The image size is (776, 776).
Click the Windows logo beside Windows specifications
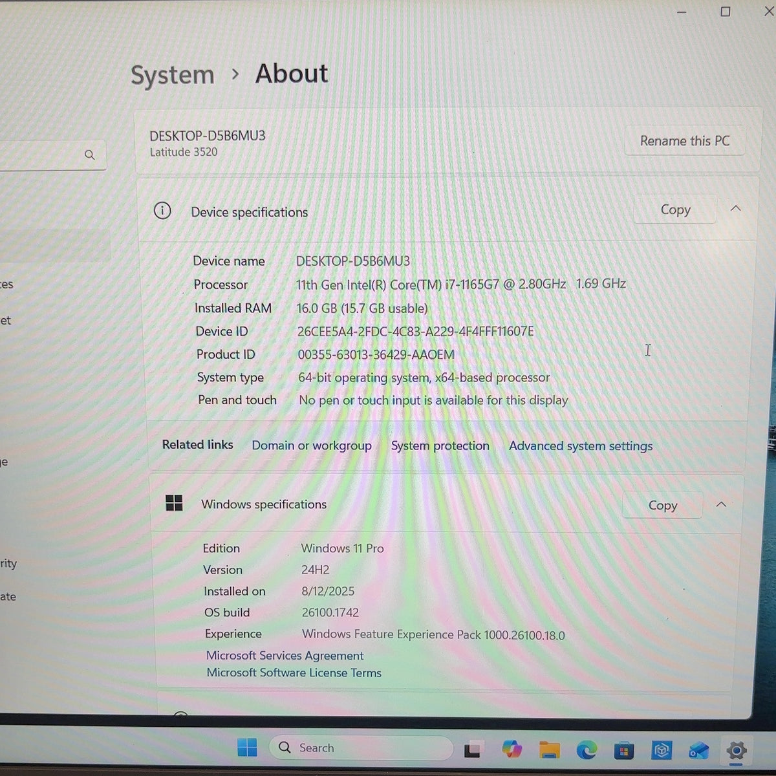pyautogui.click(x=174, y=502)
